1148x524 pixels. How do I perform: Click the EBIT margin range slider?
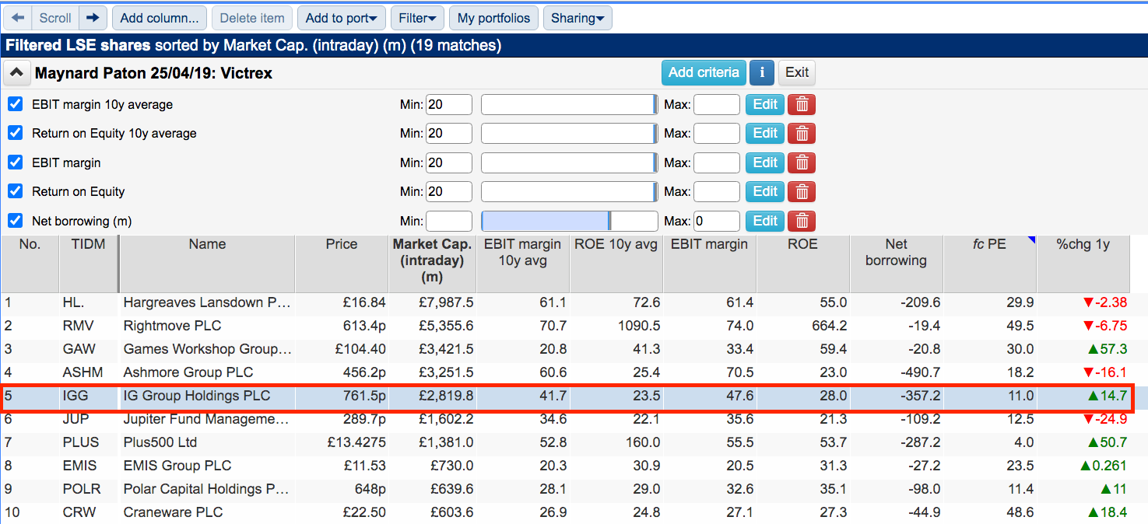[570, 162]
